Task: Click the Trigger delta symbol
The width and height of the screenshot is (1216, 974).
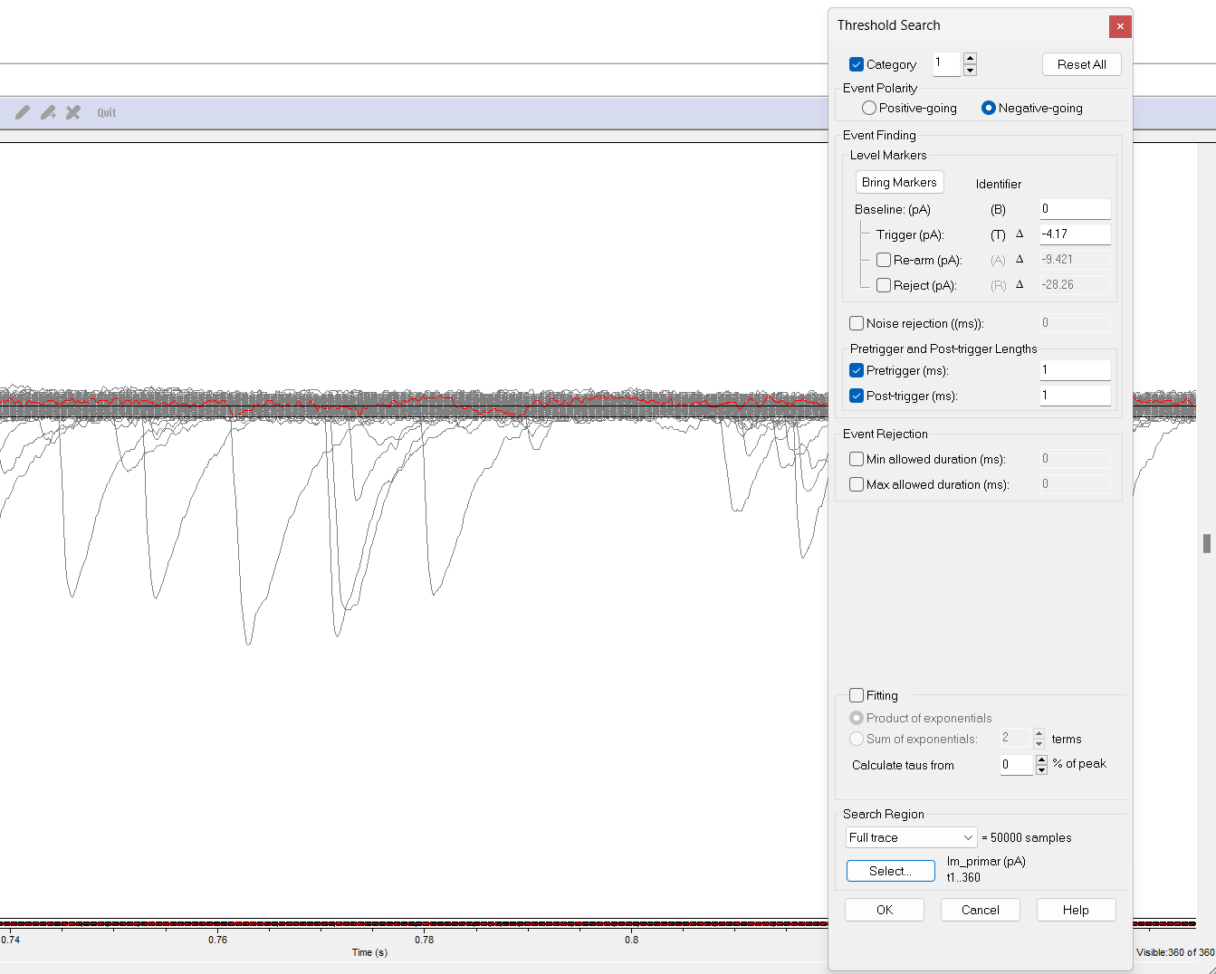Action: tap(1020, 234)
